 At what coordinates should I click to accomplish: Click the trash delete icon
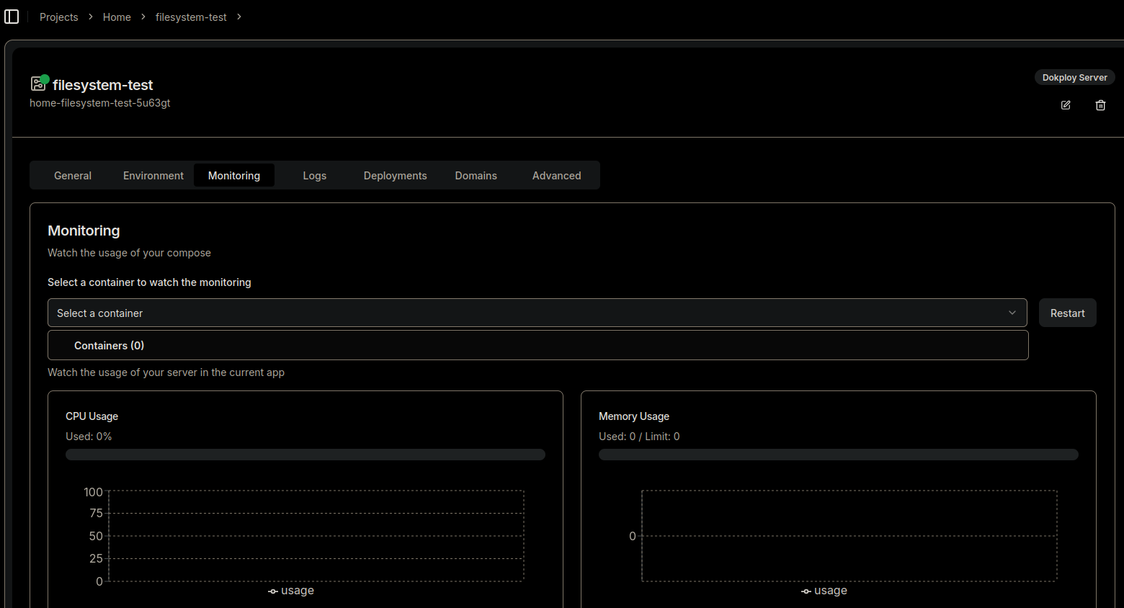pyautogui.click(x=1100, y=105)
